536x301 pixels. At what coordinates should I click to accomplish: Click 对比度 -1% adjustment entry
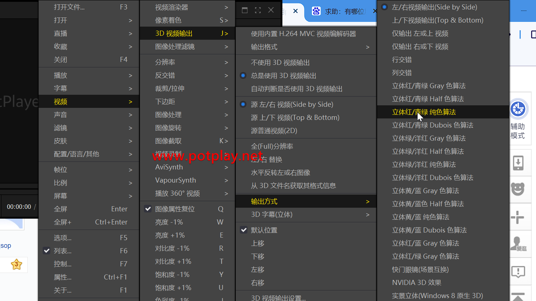[x=187, y=249]
